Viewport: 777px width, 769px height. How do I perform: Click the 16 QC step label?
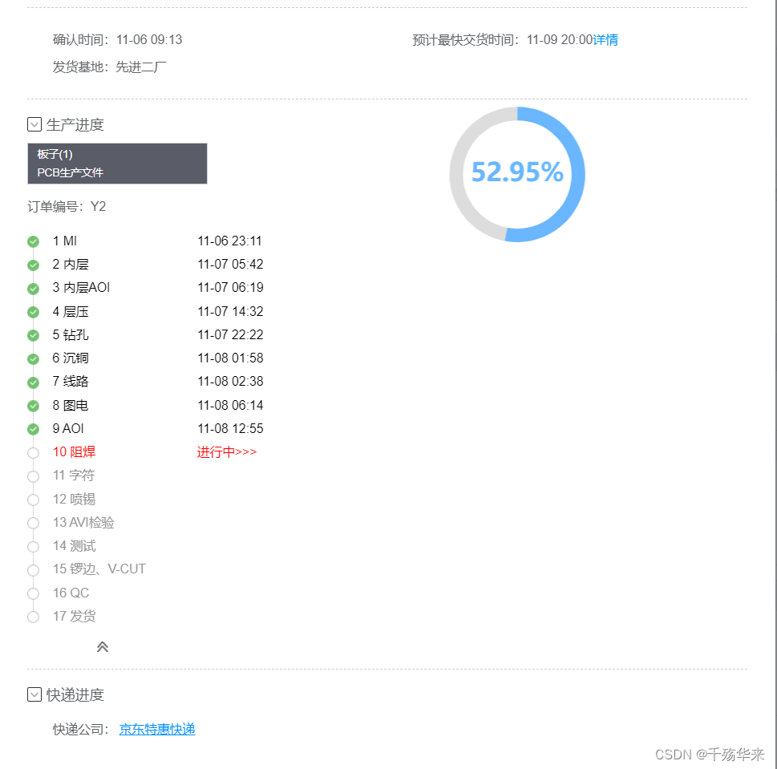point(71,593)
